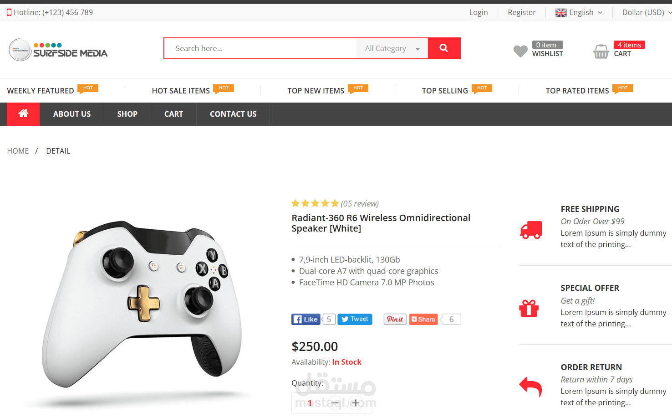Click the Register link
The image size is (672, 418).
(522, 12)
